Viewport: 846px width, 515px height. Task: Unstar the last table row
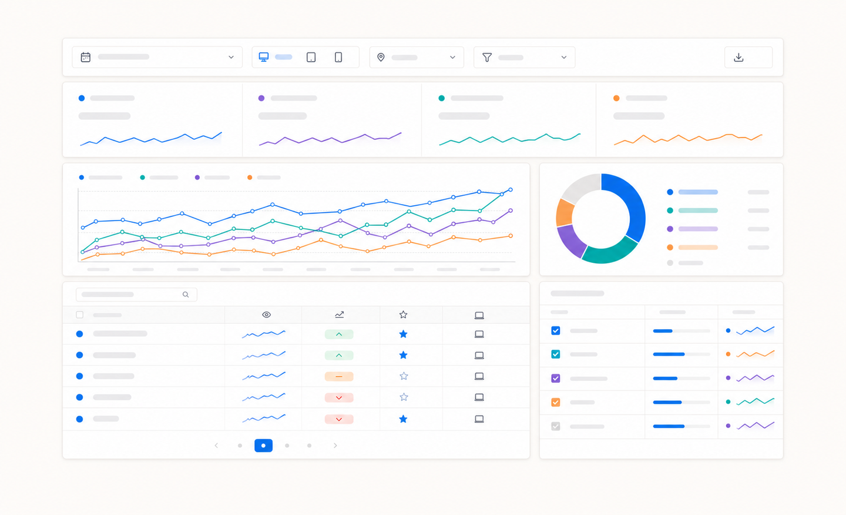click(404, 419)
